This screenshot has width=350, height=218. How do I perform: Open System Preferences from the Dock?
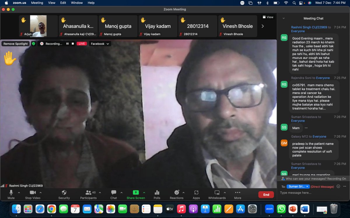point(252,209)
